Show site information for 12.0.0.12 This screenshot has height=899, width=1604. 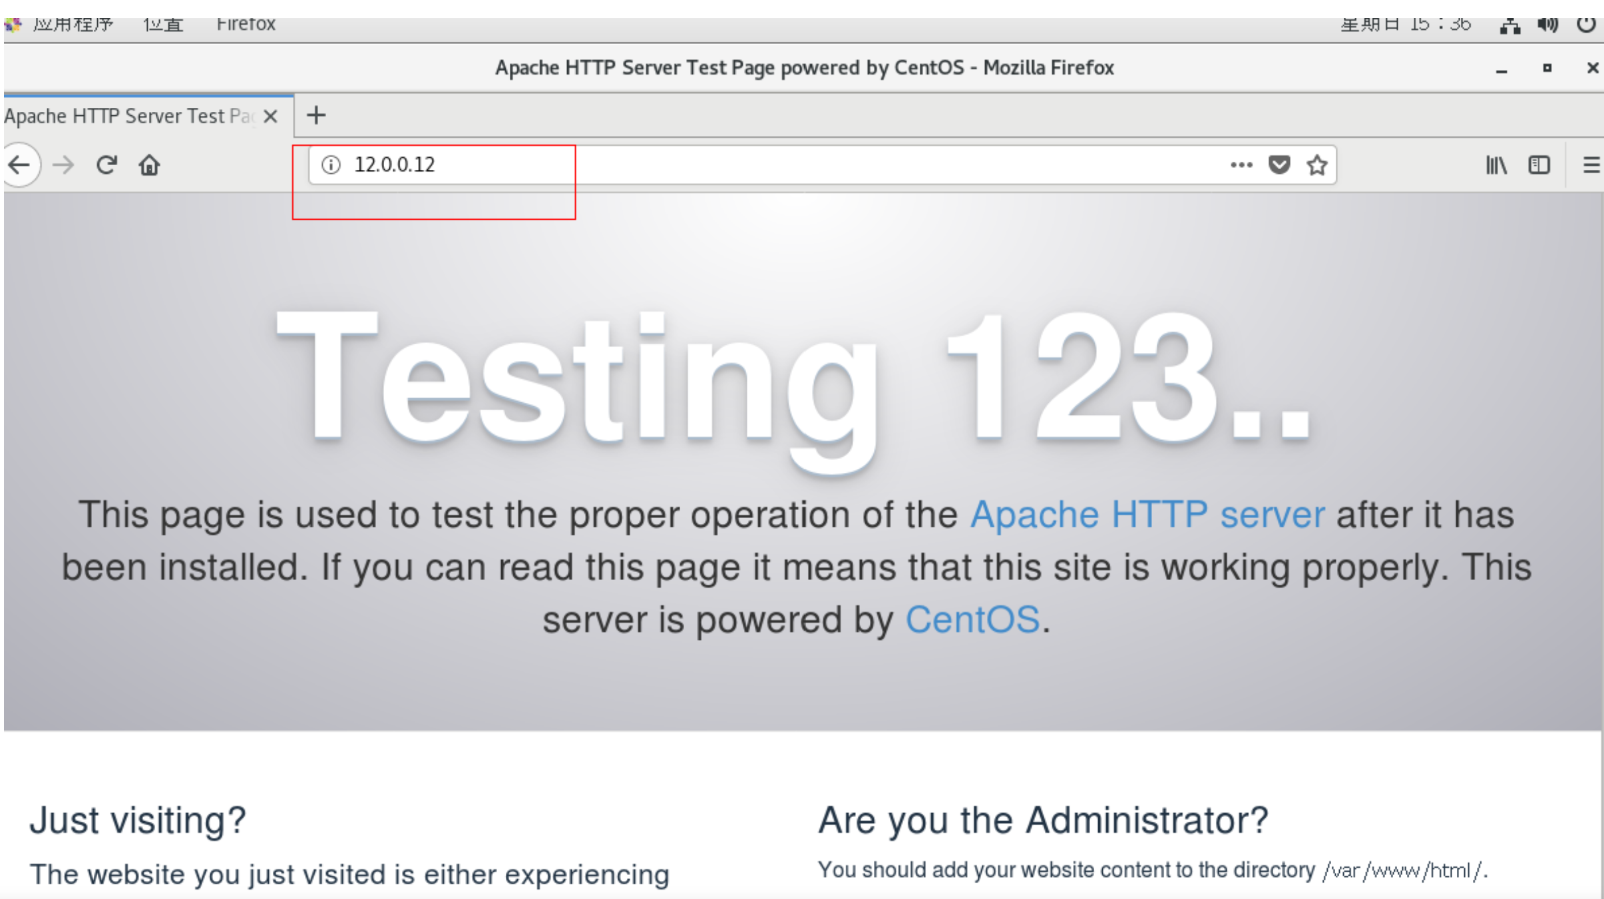(331, 164)
